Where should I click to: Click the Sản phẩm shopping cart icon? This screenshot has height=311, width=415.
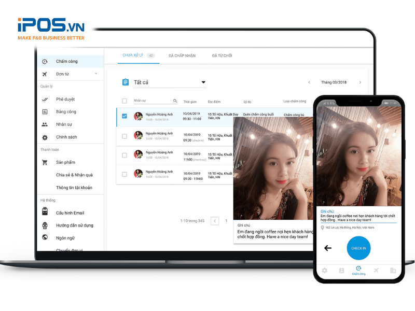45,162
